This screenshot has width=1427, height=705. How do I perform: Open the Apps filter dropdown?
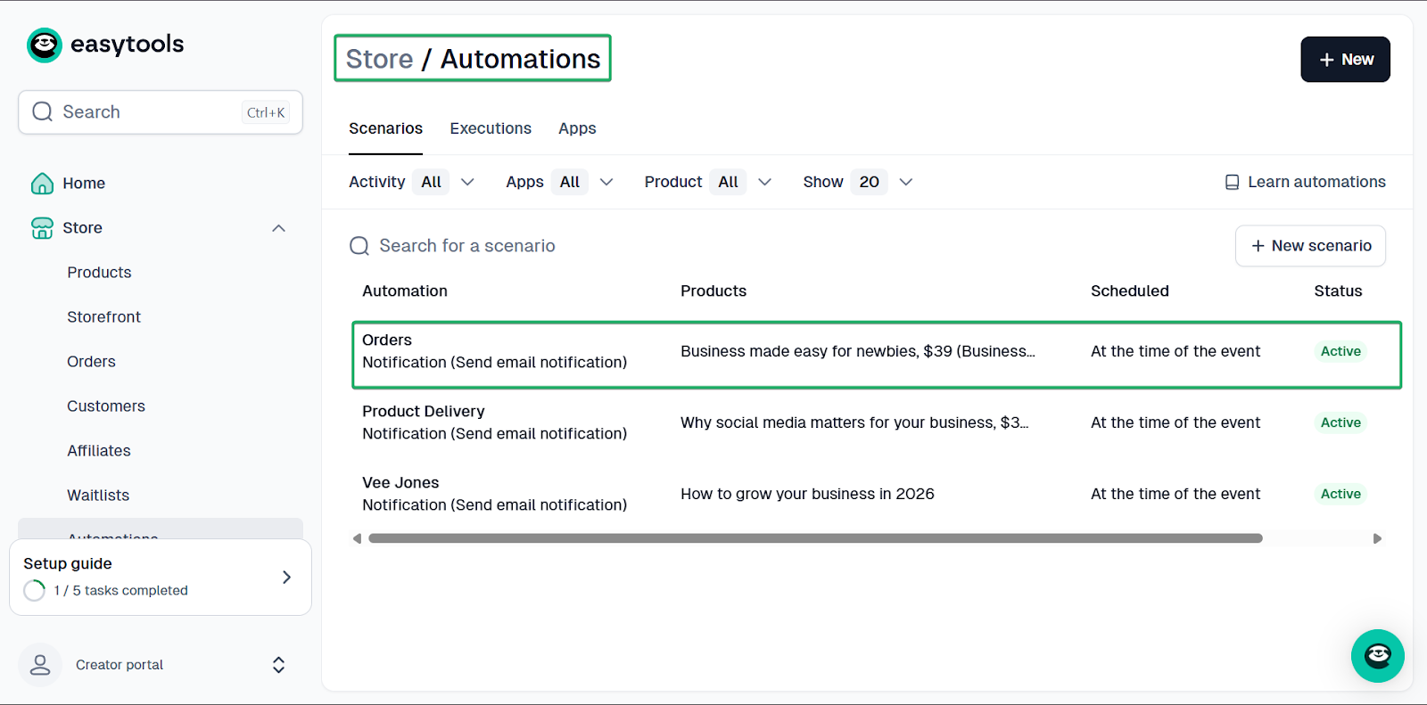click(560, 182)
